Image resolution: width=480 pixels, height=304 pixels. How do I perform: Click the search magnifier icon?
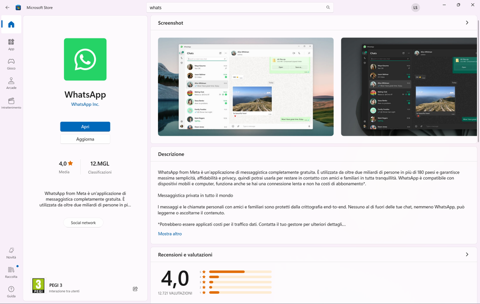coord(328,7)
